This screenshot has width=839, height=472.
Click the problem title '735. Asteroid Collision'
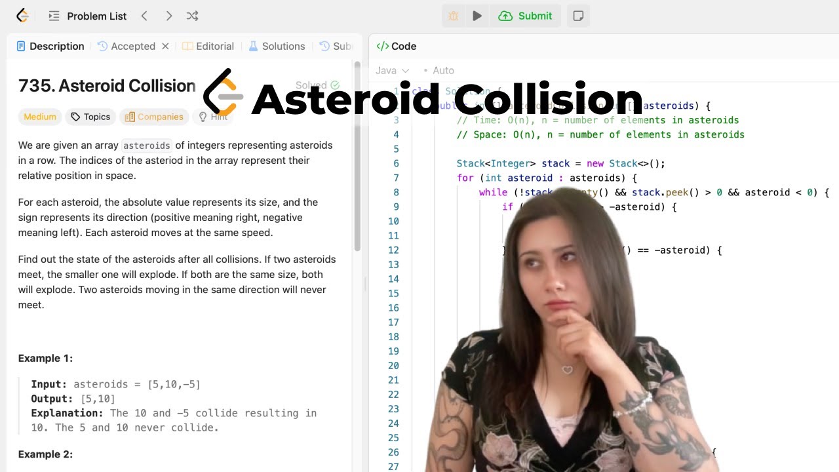(107, 86)
